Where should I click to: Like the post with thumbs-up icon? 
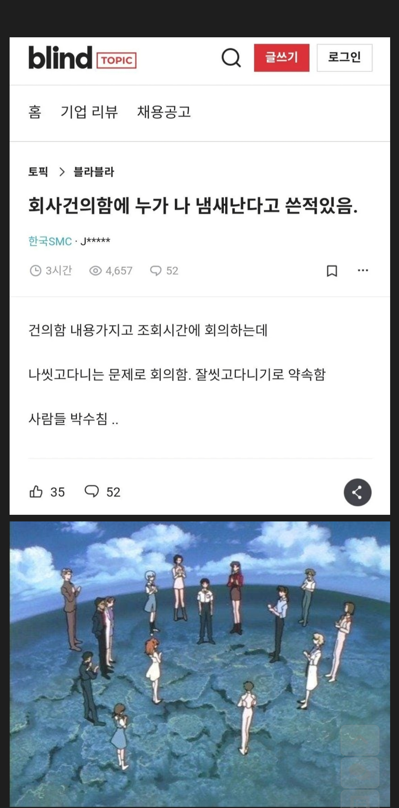[36, 492]
